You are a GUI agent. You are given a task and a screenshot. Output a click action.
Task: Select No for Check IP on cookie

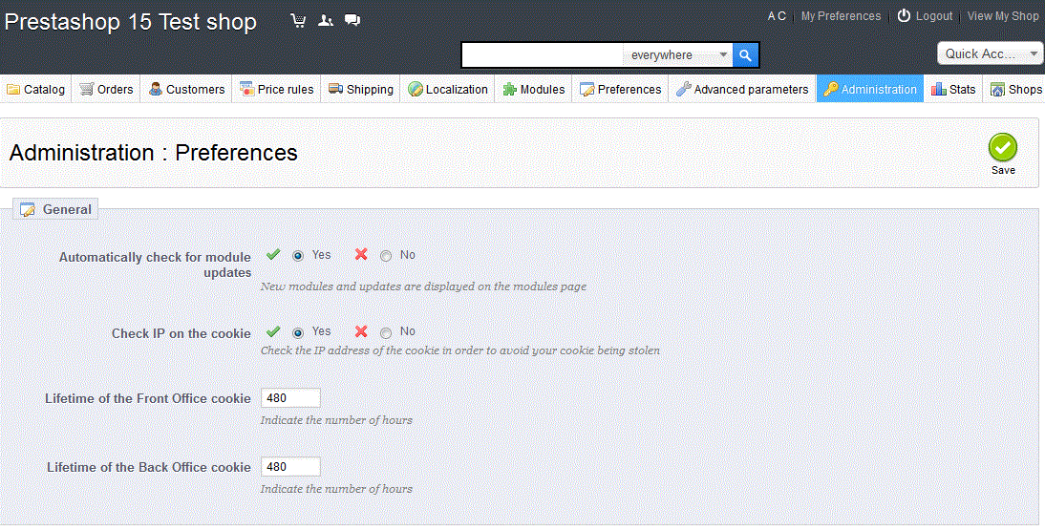tap(386, 333)
